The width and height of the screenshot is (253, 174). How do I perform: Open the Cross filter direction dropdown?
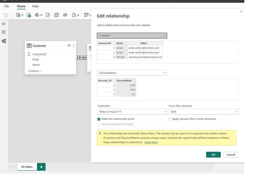(204, 112)
